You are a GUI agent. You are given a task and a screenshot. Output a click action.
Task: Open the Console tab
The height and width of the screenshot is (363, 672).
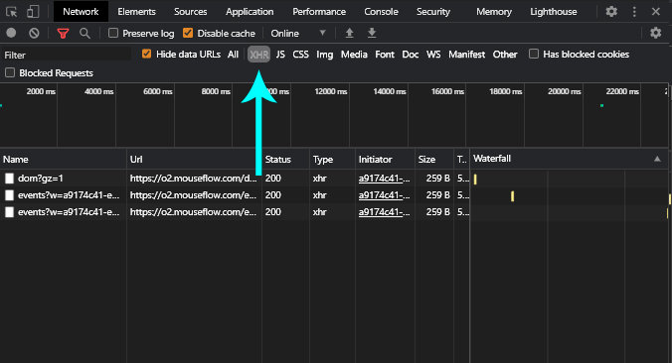click(381, 12)
